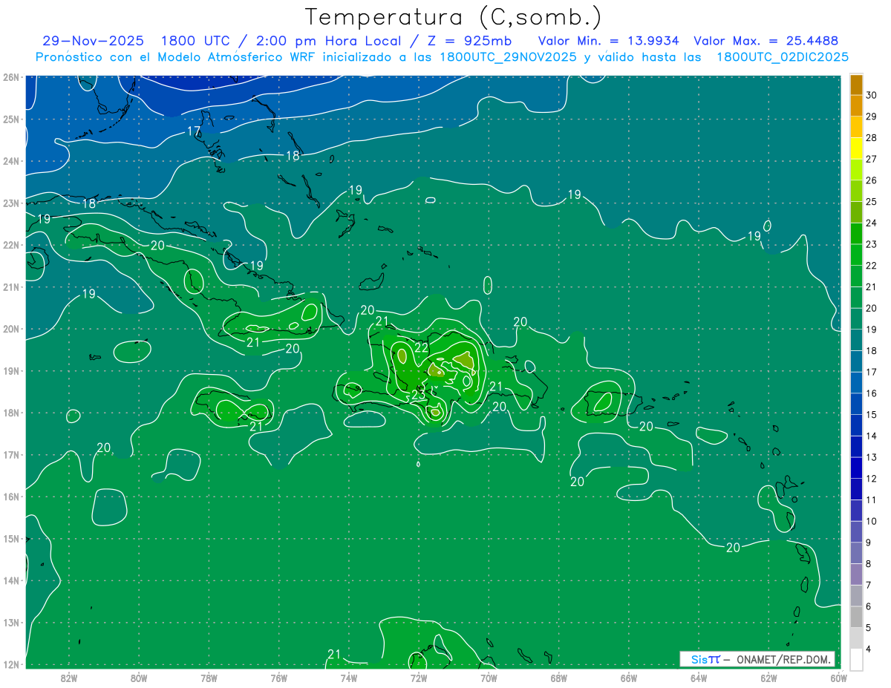The width and height of the screenshot is (891, 688).
Task: Click the map title "Temperatura (C,somb.)"
Action: tap(453, 16)
